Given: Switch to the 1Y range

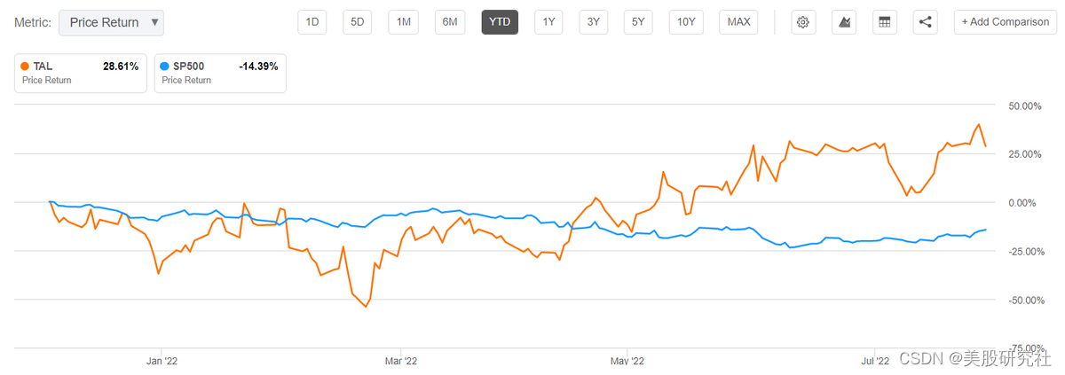Looking at the screenshot, I should click(548, 22).
